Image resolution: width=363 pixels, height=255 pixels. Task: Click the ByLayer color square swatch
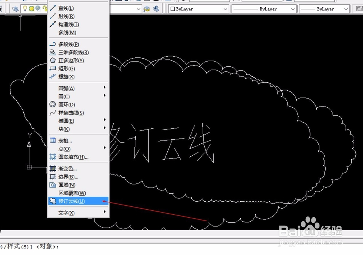pyautogui.click(x=172, y=9)
